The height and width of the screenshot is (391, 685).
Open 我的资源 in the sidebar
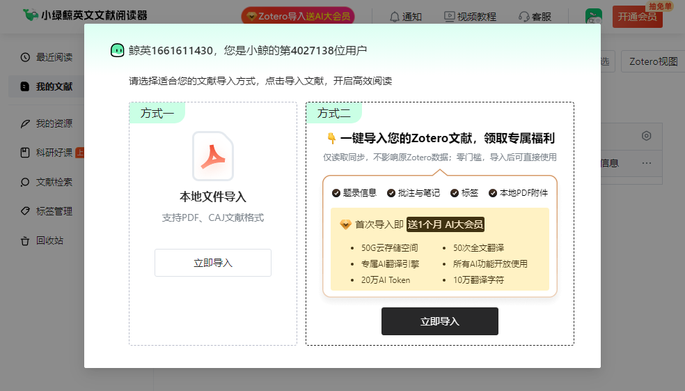click(x=47, y=123)
